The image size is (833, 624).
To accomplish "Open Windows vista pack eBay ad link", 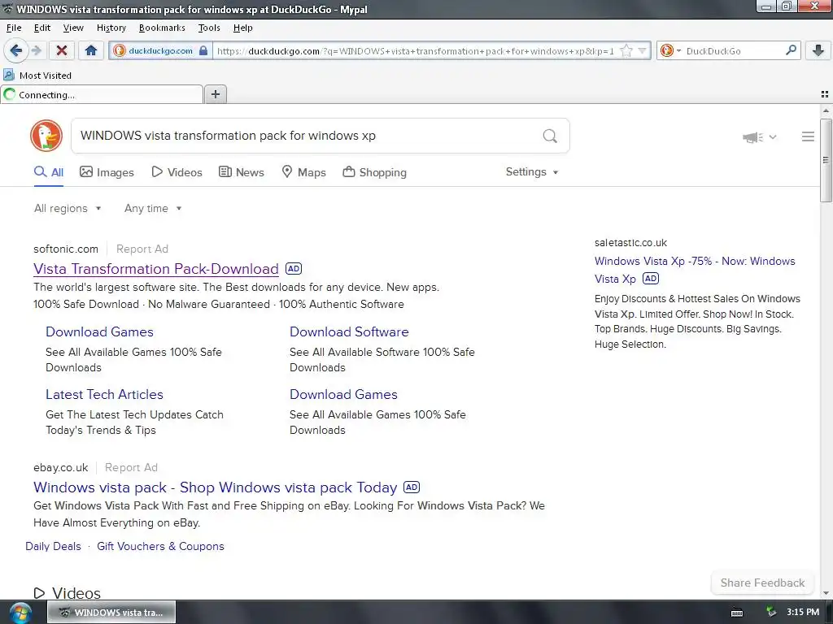I will [x=215, y=487].
